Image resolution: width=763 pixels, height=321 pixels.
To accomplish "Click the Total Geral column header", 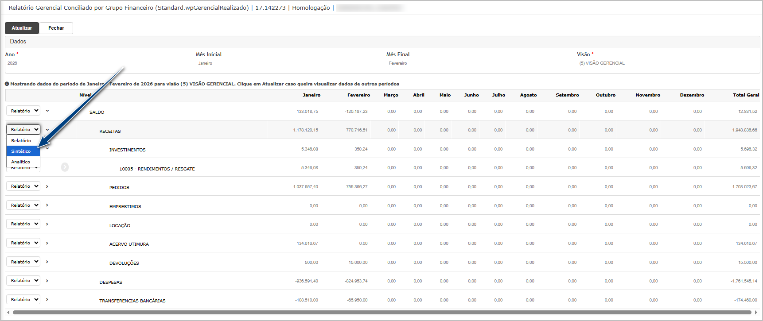I will tap(746, 95).
